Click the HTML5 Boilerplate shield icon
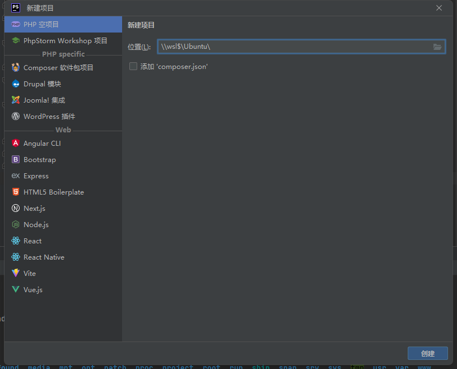 [16, 192]
